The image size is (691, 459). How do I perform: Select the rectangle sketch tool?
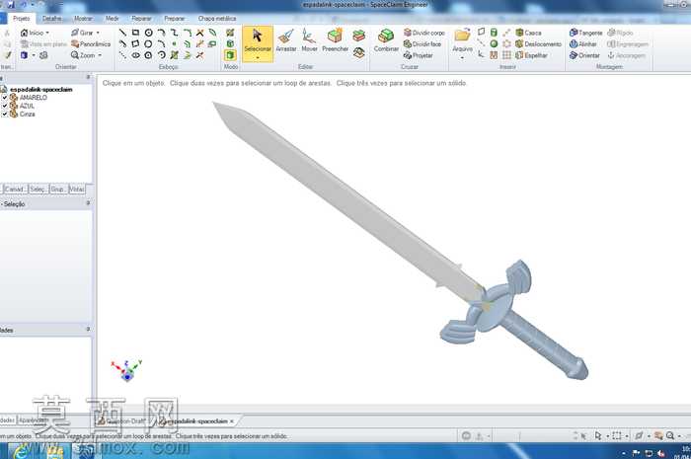tap(135, 33)
